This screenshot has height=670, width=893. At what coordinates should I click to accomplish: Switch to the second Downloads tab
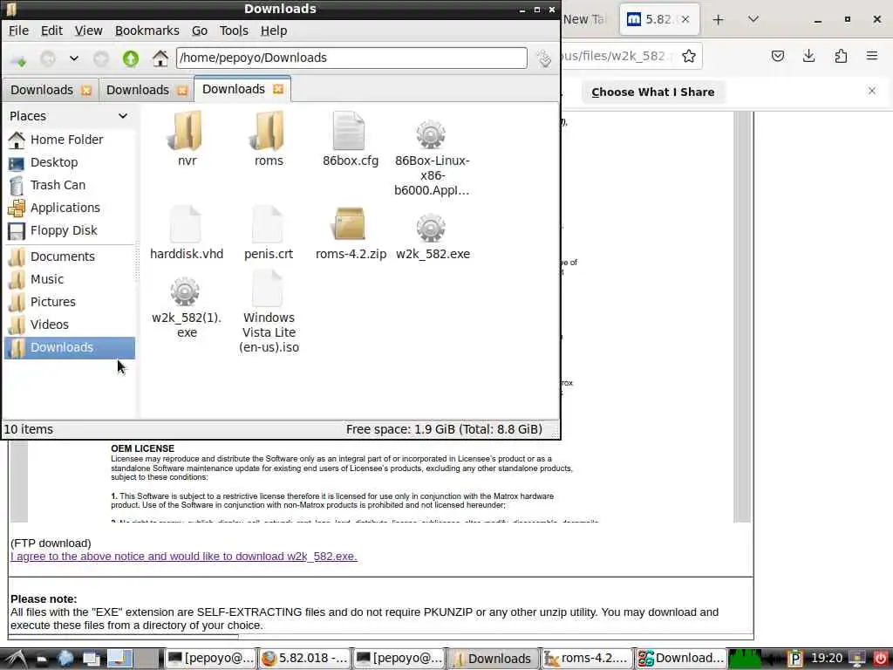(138, 90)
